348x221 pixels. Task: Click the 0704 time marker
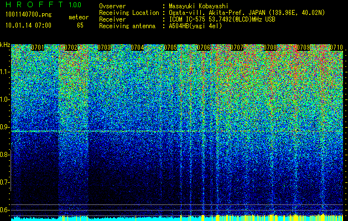[137, 48]
